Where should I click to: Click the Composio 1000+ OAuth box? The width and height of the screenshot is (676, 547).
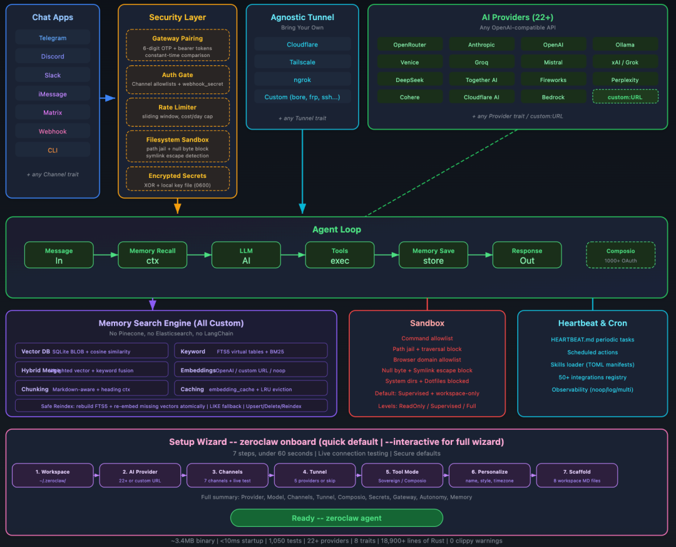pos(621,255)
